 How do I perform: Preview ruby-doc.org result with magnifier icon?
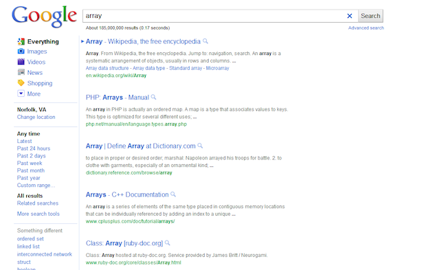(168, 243)
